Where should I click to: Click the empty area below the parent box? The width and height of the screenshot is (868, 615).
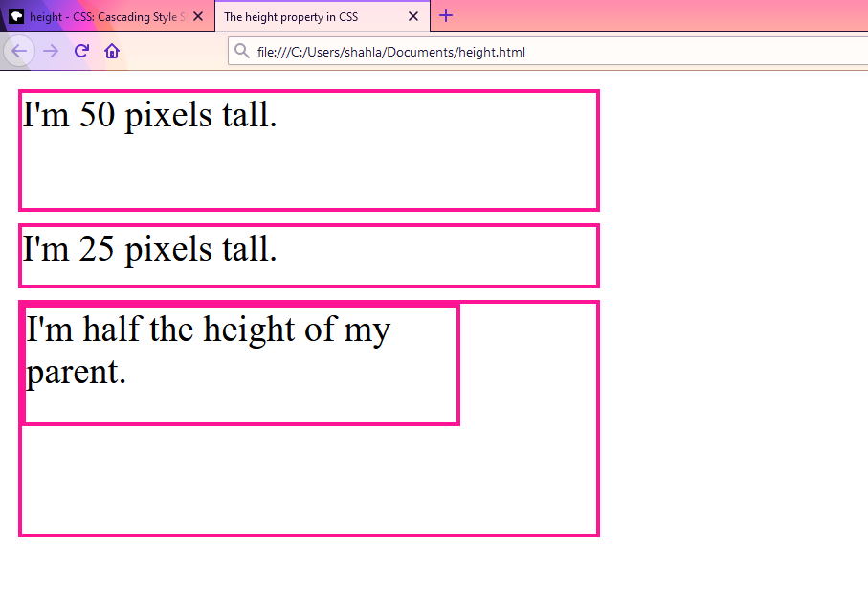point(308,575)
